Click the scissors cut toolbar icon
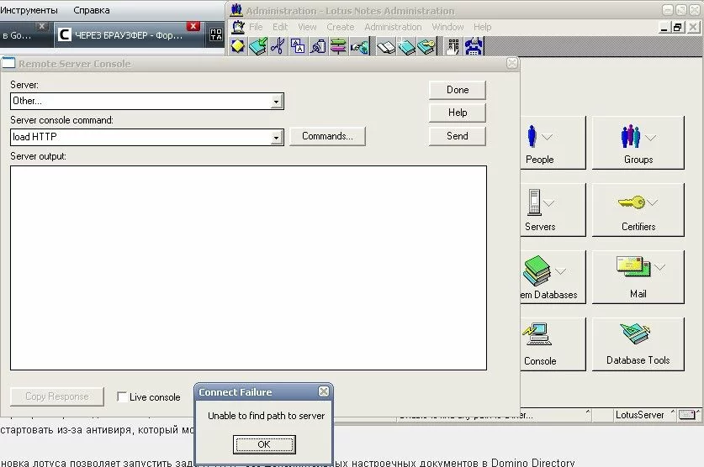Screen dimensions: 704x467 coord(277,46)
